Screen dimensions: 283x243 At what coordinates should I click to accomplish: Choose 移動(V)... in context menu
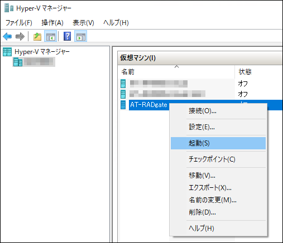click(218, 176)
